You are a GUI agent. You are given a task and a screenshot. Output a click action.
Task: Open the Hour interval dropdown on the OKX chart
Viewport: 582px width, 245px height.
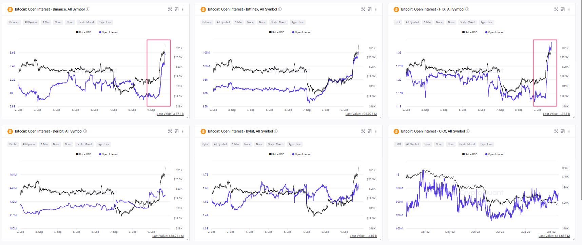click(x=427, y=144)
